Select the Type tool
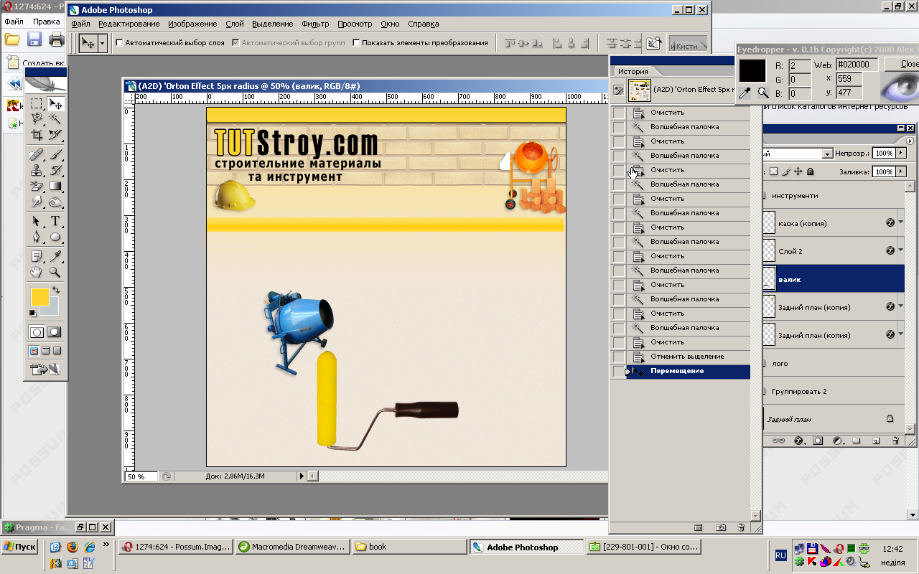Screen dimensions: 919x574 [x=55, y=221]
